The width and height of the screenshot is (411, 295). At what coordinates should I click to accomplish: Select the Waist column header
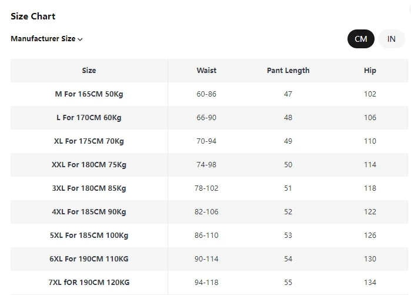206,71
